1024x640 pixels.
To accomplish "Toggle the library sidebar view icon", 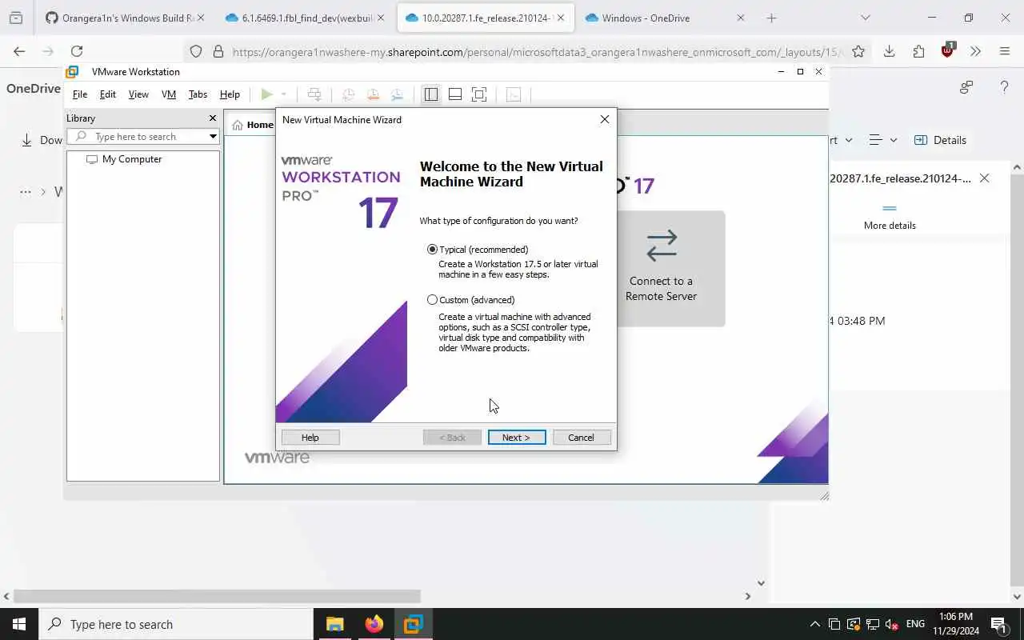I will [x=431, y=94].
